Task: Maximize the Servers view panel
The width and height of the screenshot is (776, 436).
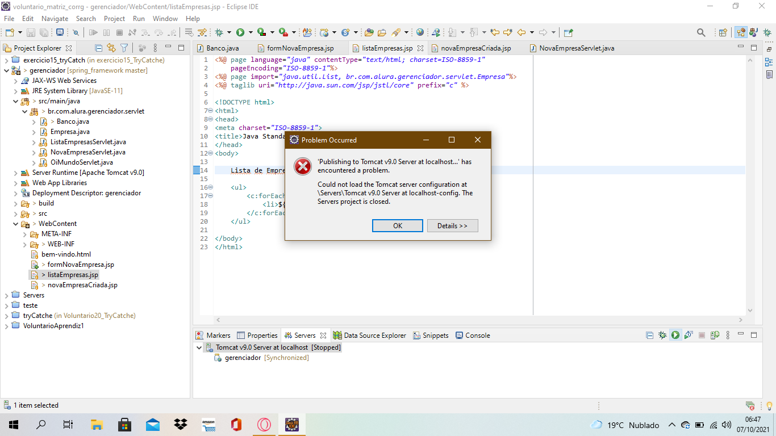Action: [x=754, y=336]
